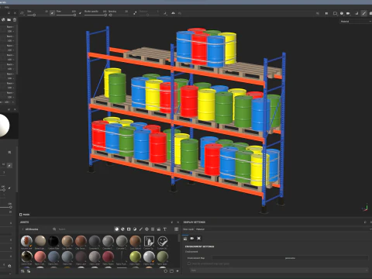Filter assets by smart materials icon

tap(122, 229)
